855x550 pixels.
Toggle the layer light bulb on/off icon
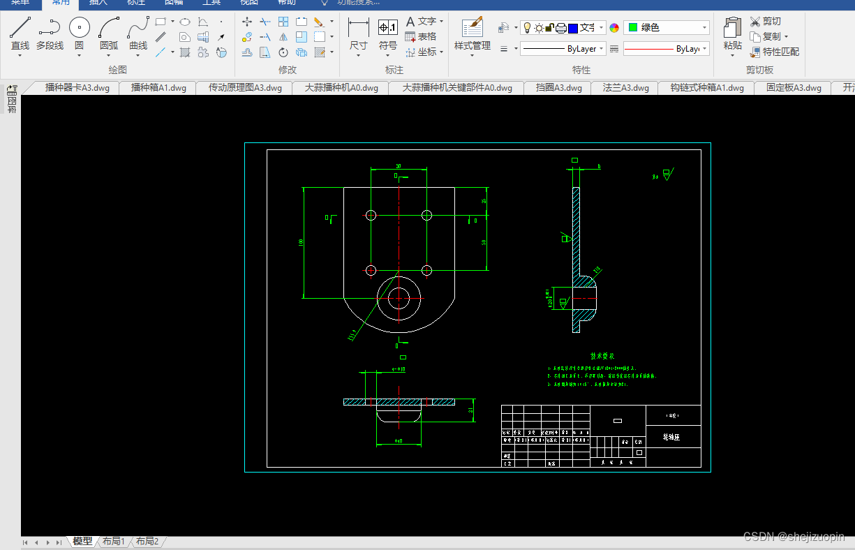click(527, 28)
